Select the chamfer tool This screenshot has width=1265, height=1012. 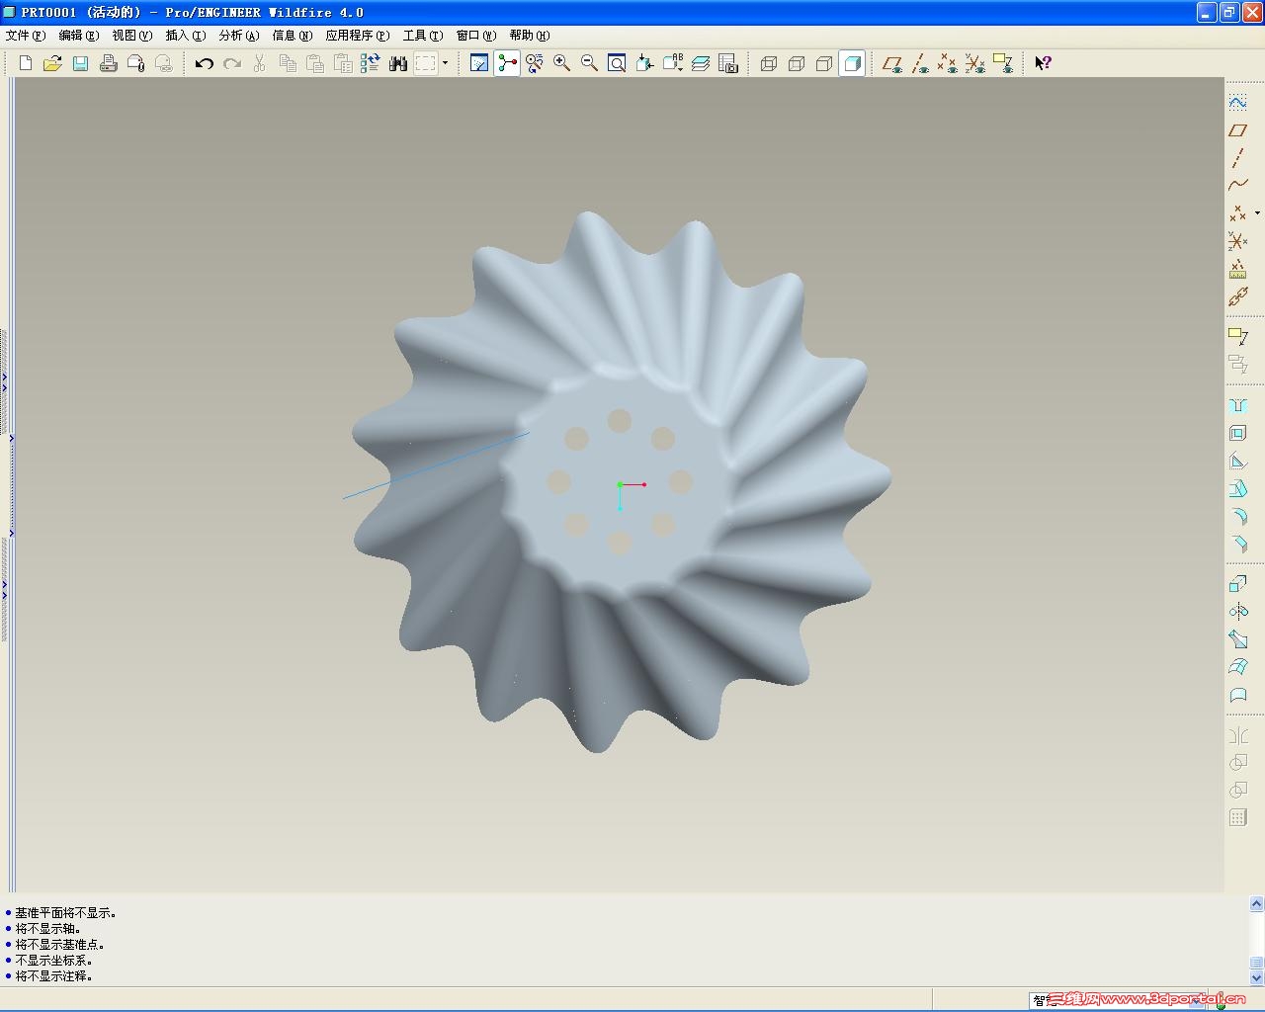[x=1237, y=544]
